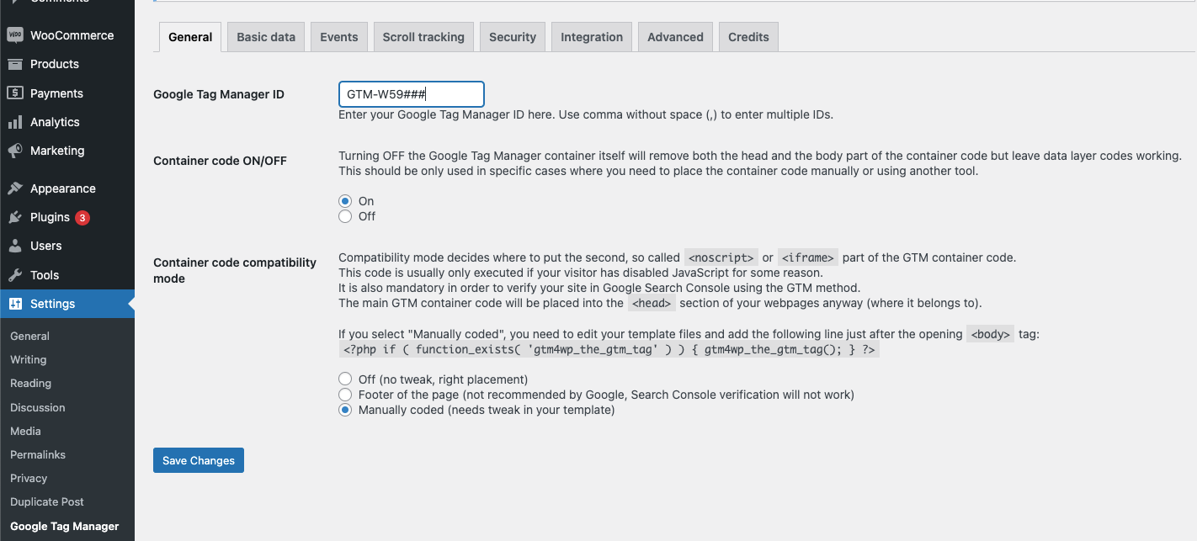Viewport: 1197px width, 541px height.
Task: Click the Products box icon
Action: [x=15, y=64]
